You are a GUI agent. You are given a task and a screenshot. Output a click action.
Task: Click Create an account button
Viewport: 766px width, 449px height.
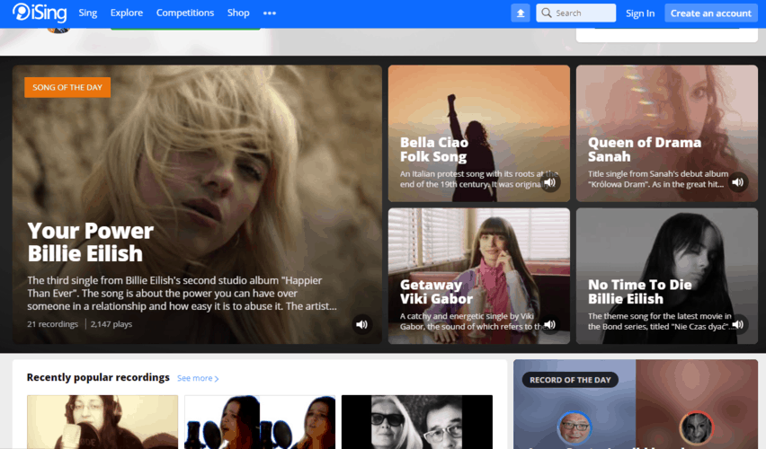[711, 13]
